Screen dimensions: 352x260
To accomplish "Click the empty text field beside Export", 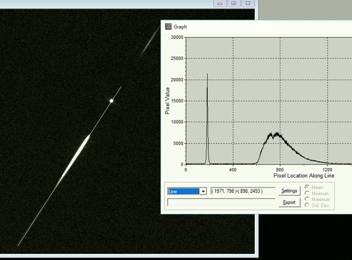I will coord(221,202).
